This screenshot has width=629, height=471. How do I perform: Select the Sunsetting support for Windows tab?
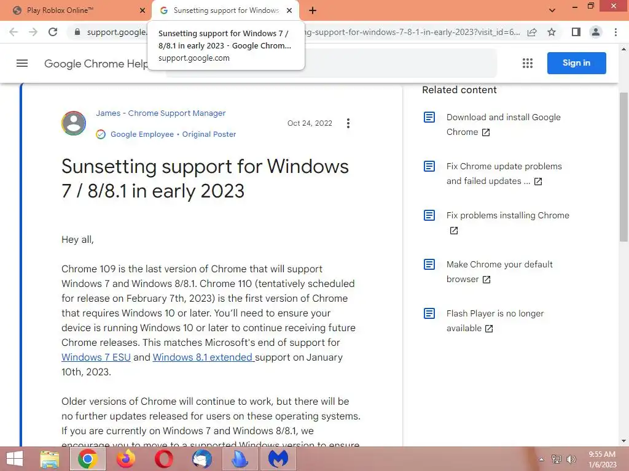[225, 10]
